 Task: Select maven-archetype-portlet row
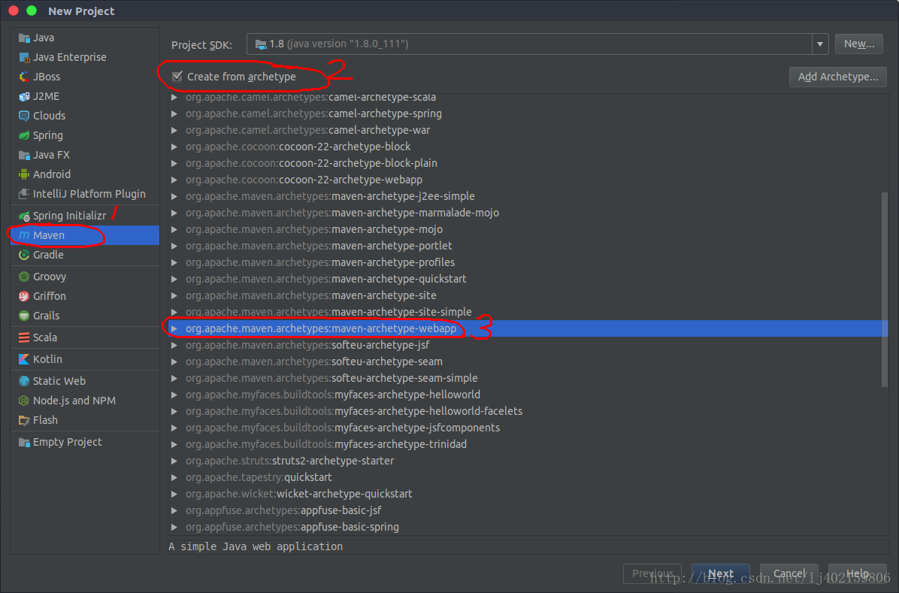pyautogui.click(x=528, y=246)
